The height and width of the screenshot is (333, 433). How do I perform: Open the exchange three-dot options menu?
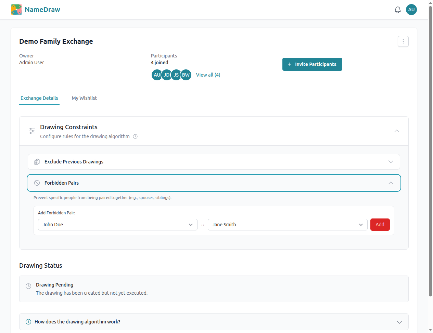pyautogui.click(x=403, y=41)
